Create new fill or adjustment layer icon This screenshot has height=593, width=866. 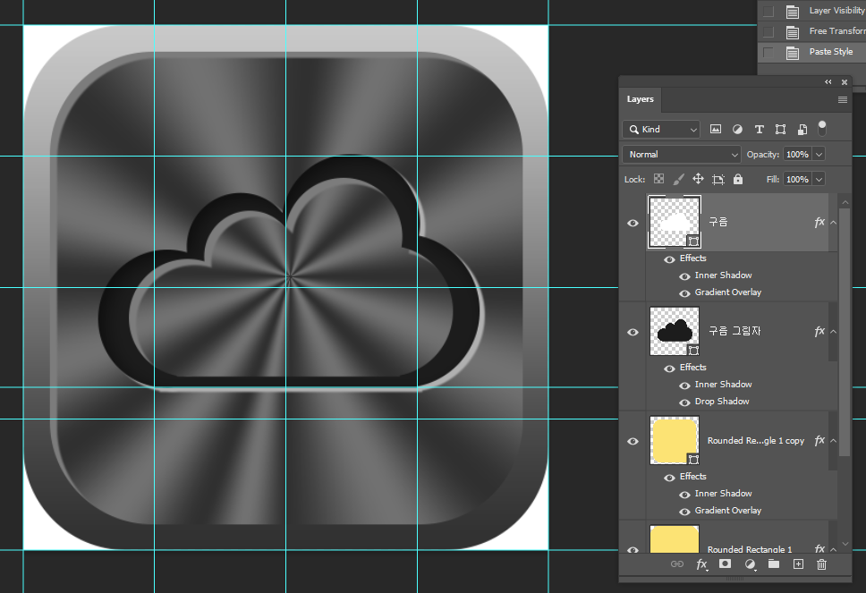(x=750, y=563)
